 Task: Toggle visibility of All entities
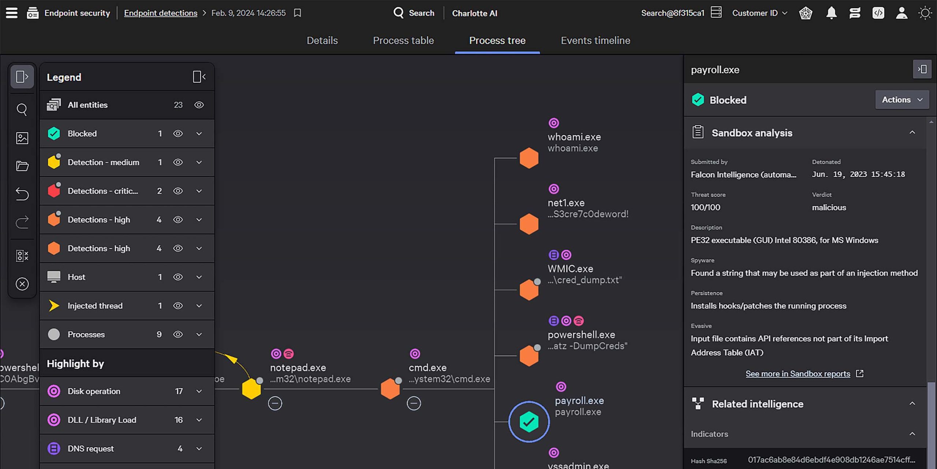click(199, 105)
